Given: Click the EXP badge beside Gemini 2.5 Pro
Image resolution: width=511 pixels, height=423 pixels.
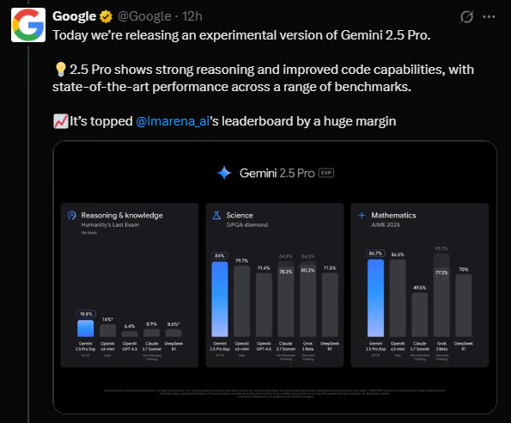Looking at the screenshot, I should tap(325, 173).
